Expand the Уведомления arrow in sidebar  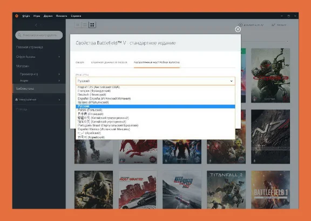(59, 99)
